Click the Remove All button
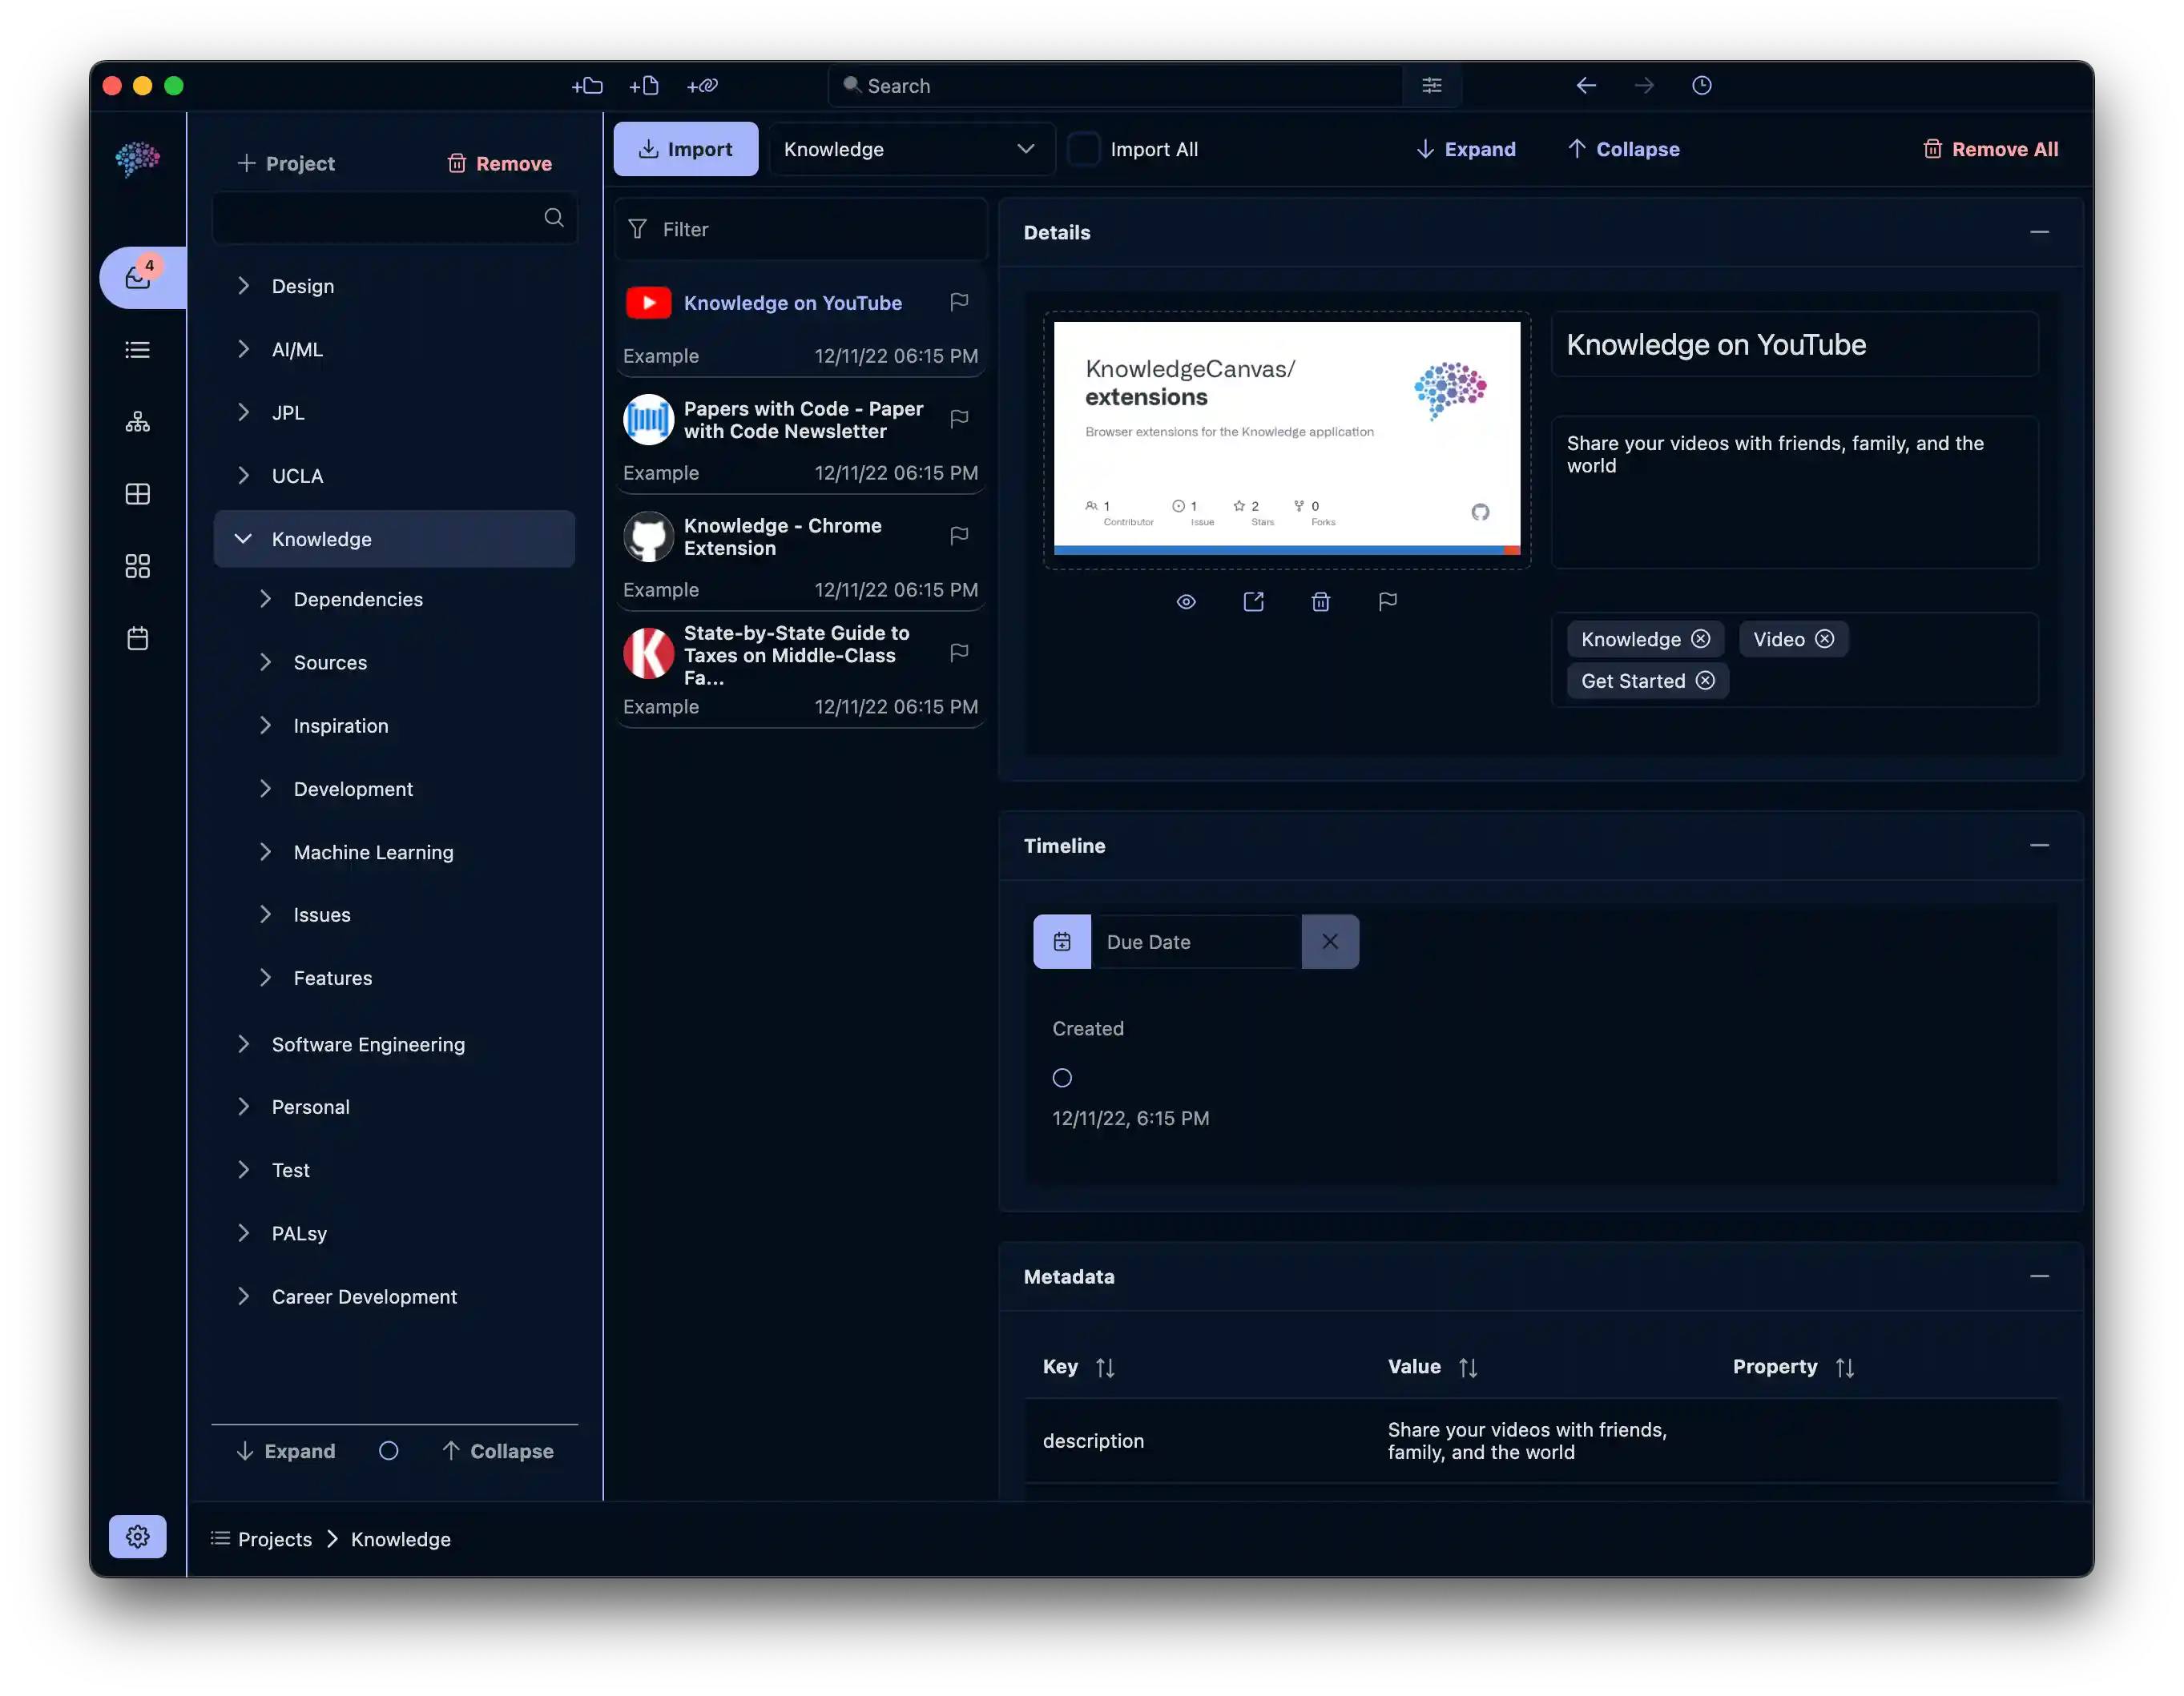Viewport: 2184px width, 1696px height. pos(1990,149)
